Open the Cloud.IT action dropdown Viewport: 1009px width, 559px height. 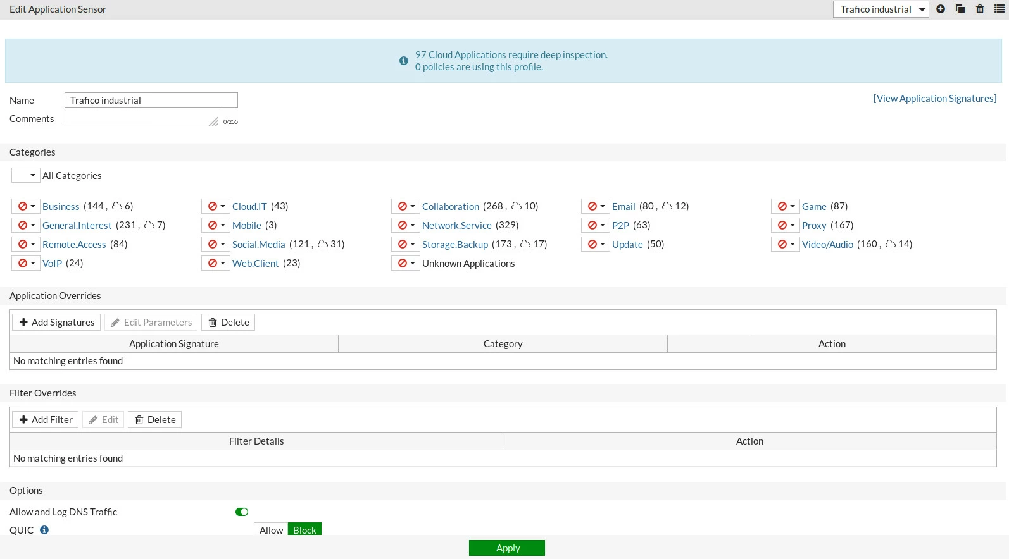[x=216, y=206]
